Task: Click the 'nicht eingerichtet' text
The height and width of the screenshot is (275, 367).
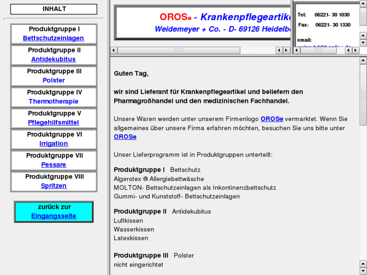Action: 138,265
